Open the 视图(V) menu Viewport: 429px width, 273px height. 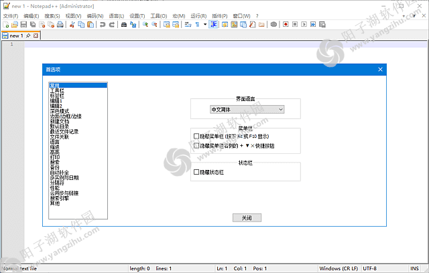coord(73,16)
